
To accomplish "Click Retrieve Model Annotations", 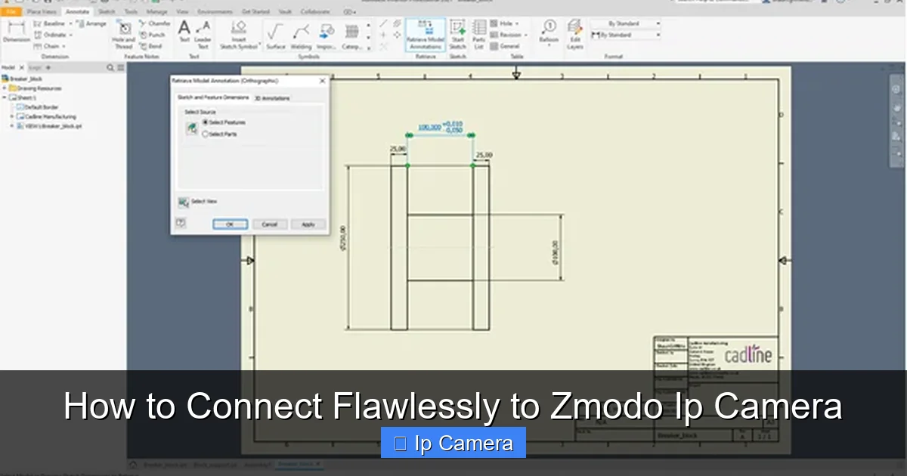I will tap(426, 35).
